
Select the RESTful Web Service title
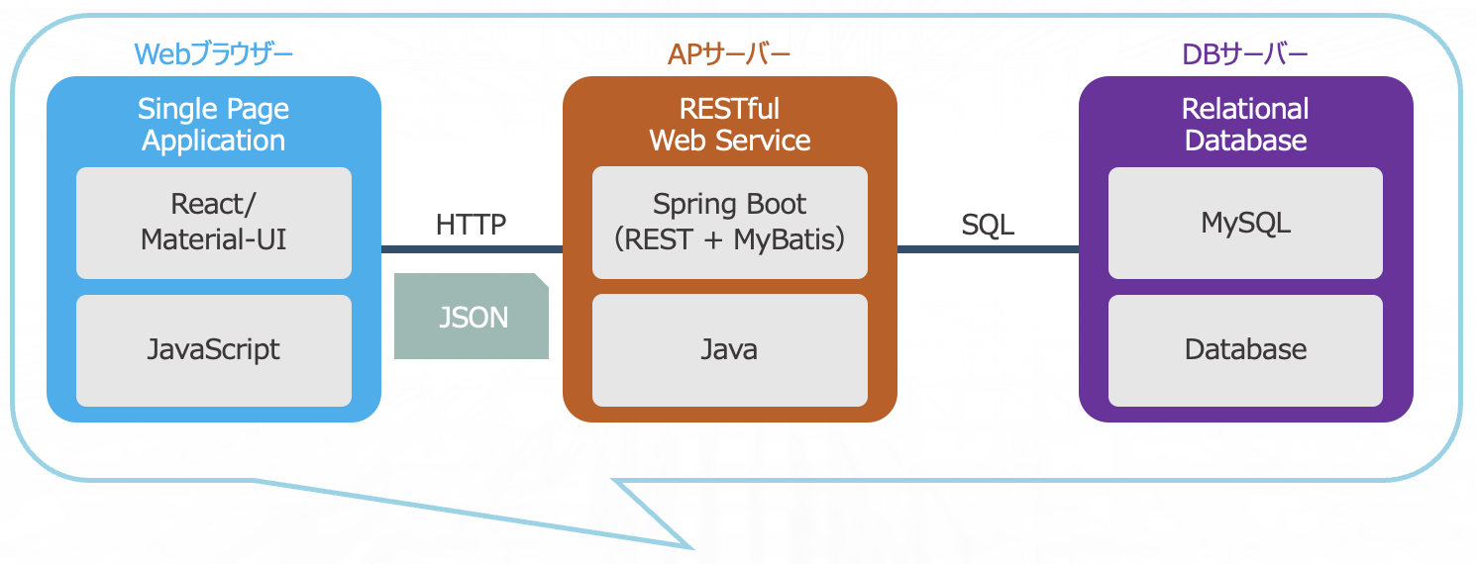tap(730, 125)
